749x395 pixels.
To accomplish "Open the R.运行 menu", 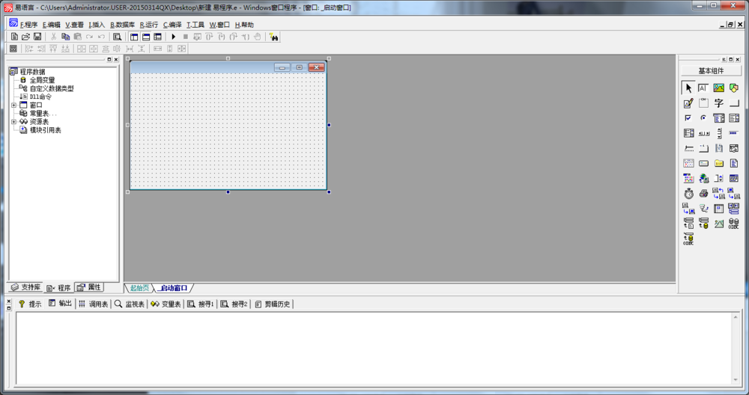I will [149, 25].
